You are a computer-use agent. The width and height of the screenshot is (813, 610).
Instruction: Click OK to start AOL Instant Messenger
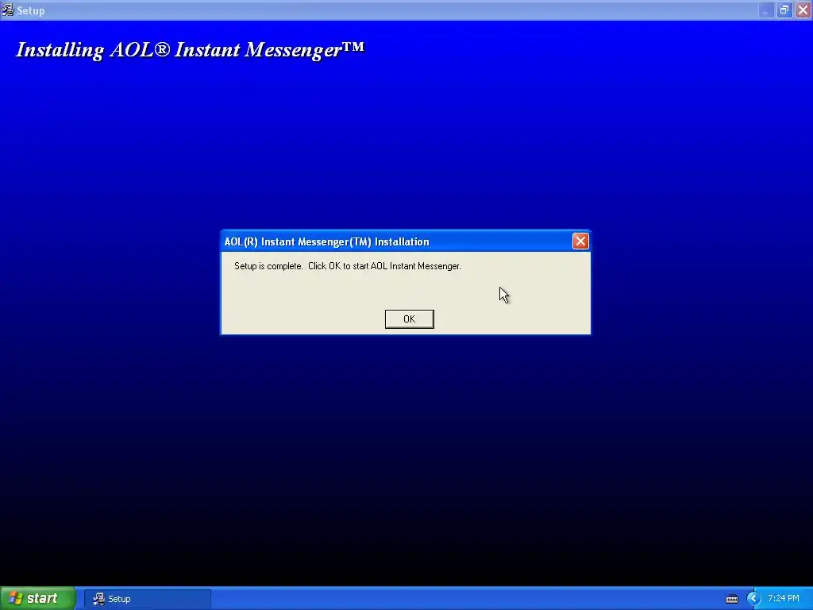(x=409, y=319)
